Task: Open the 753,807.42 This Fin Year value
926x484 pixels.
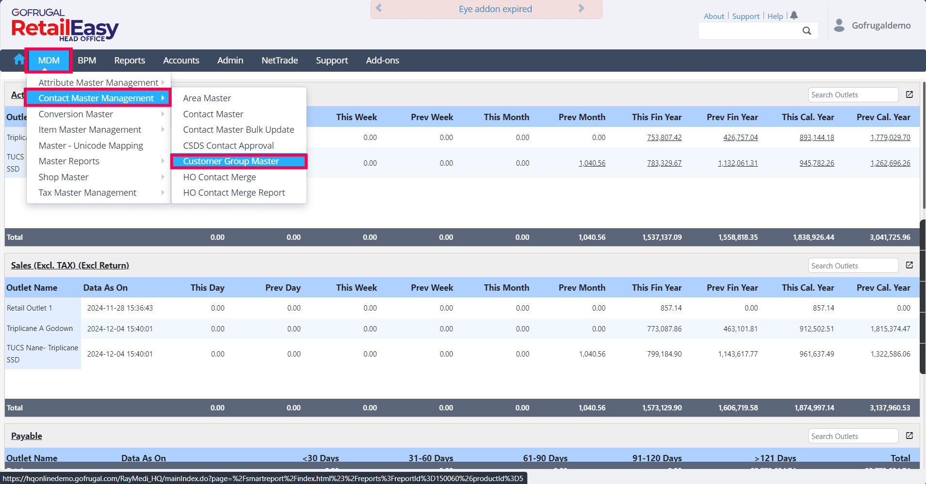Action: coord(664,138)
